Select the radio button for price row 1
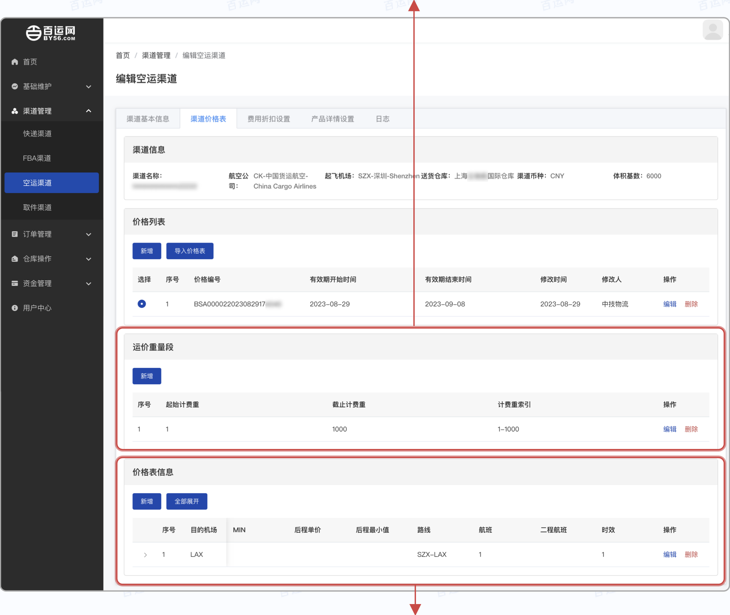 pos(142,304)
